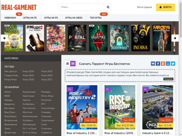Select the Игры 2020 category
Viewport: 182px width, 136px height.
28,79
